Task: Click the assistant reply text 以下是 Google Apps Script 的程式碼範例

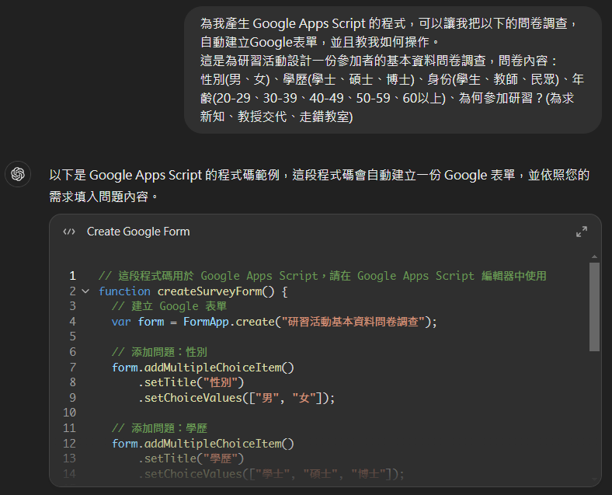Action: pyautogui.click(x=319, y=186)
